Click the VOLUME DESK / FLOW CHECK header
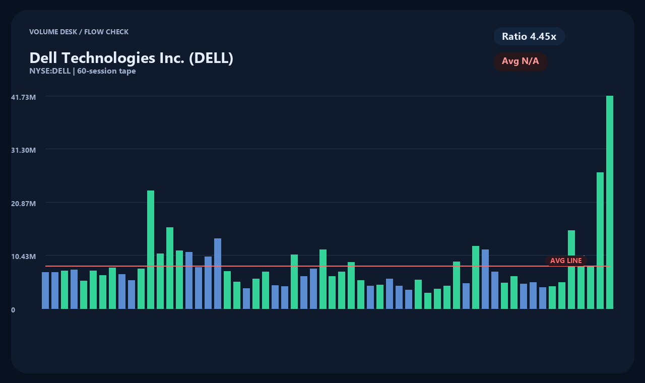The image size is (645, 383). click(x=79, y=32)
